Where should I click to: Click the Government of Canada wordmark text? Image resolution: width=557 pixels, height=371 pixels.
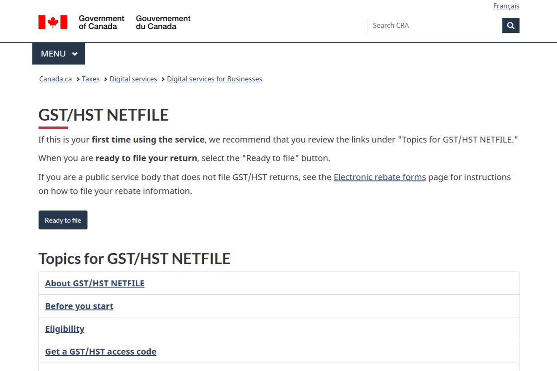coord(101,22)
